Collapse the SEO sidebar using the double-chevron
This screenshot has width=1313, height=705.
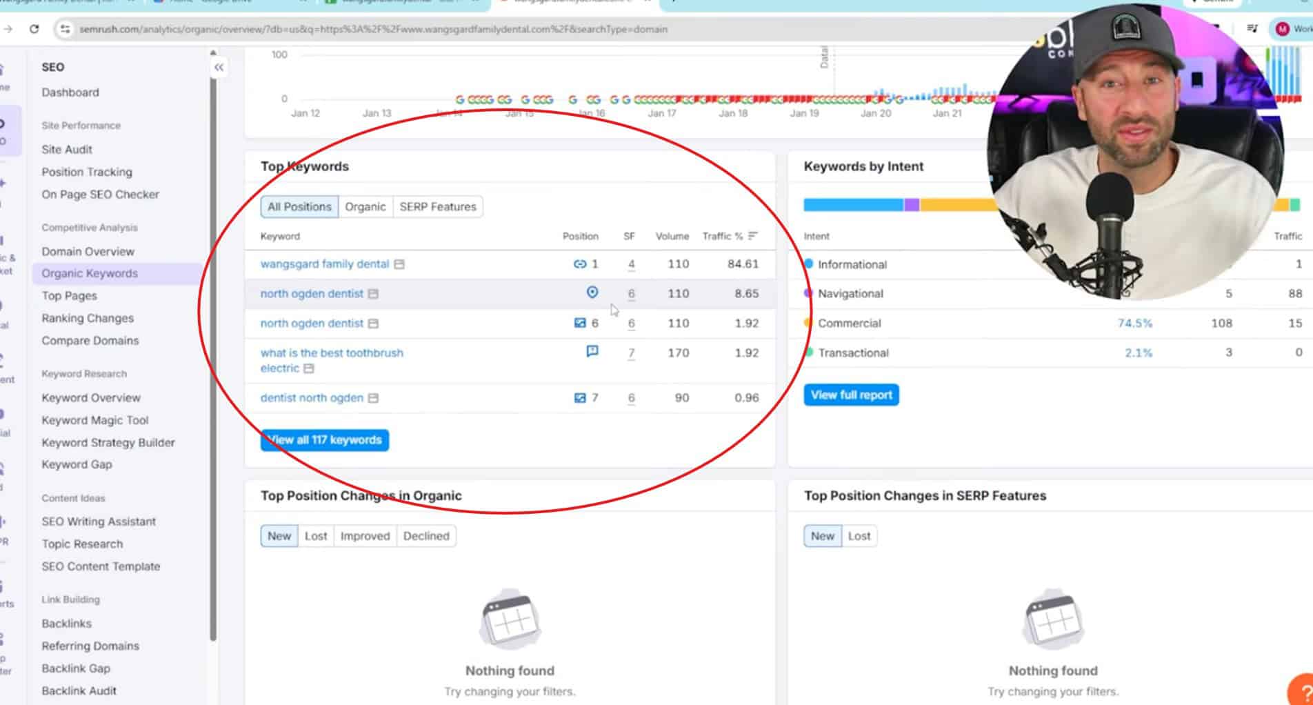pyautogui.click(x=219, y=67)
